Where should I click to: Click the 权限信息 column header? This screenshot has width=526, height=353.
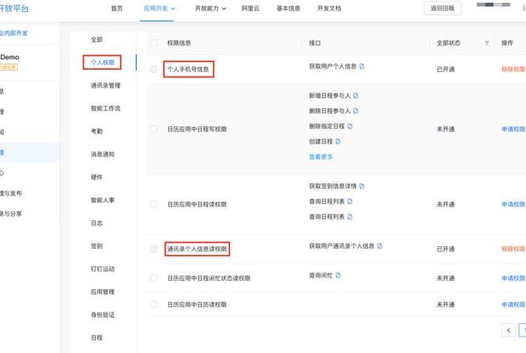(179, 43)
